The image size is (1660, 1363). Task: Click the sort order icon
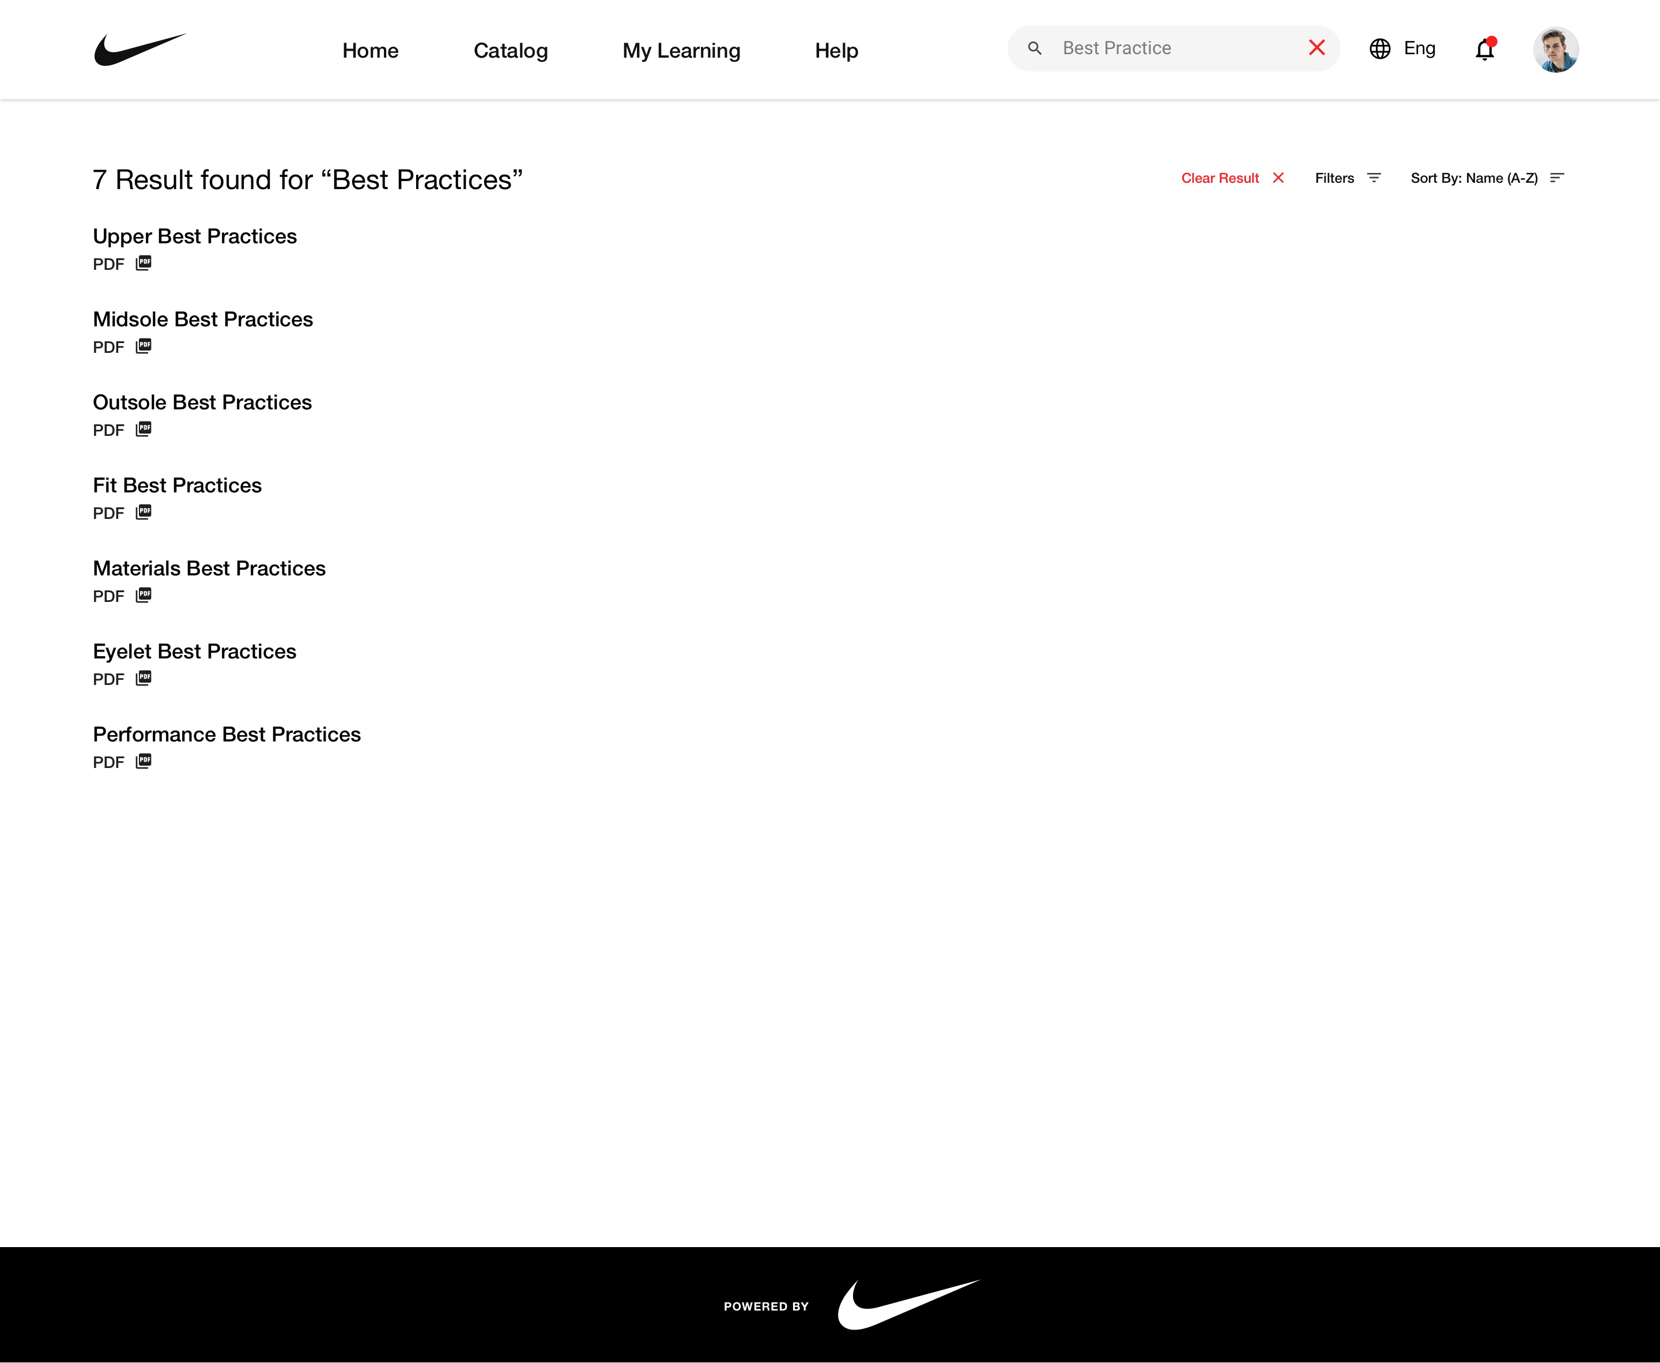coord(1557,178)
